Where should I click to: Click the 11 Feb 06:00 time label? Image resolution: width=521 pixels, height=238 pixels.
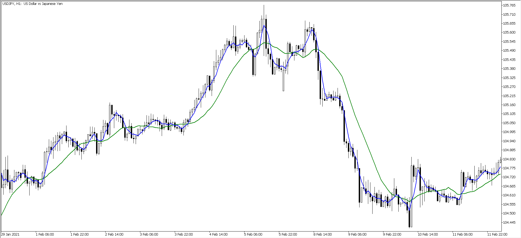[462, 234]
